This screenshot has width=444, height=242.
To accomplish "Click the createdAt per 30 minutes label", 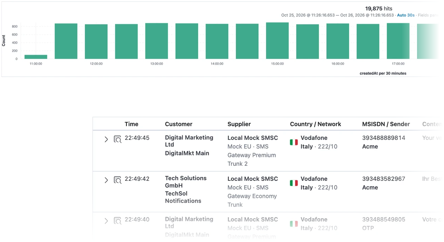I will 383,73.
